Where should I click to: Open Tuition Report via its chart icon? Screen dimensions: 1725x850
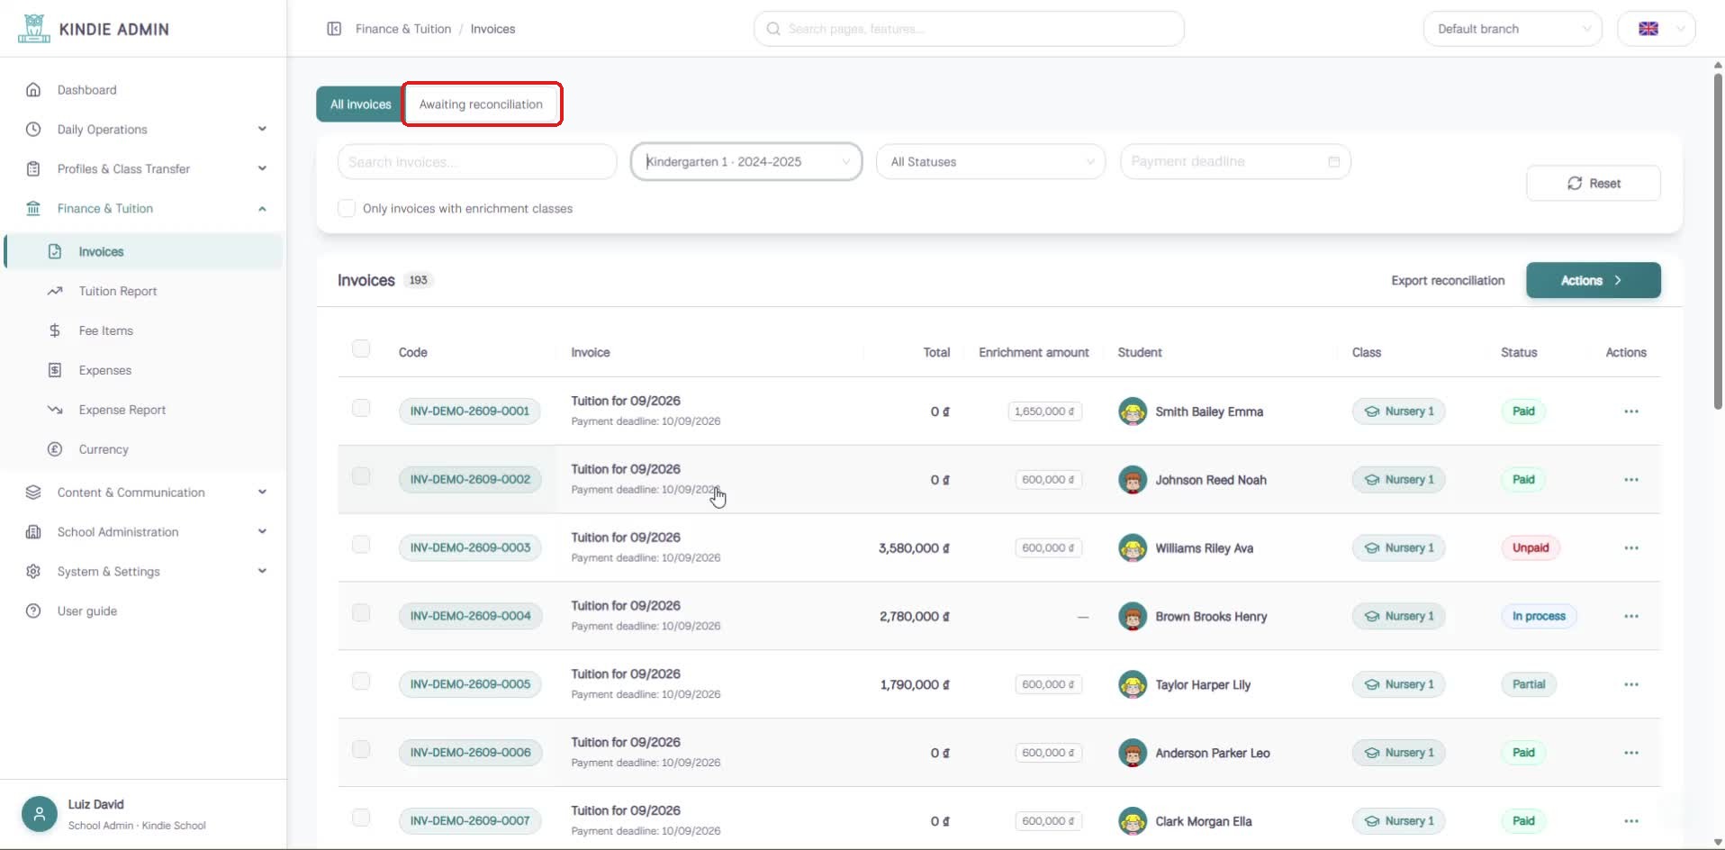55,291
